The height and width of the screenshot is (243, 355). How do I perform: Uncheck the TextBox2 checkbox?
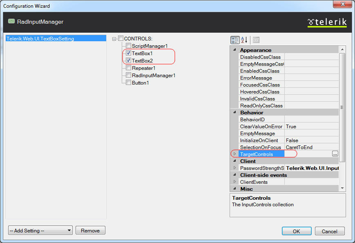(128, 60)
